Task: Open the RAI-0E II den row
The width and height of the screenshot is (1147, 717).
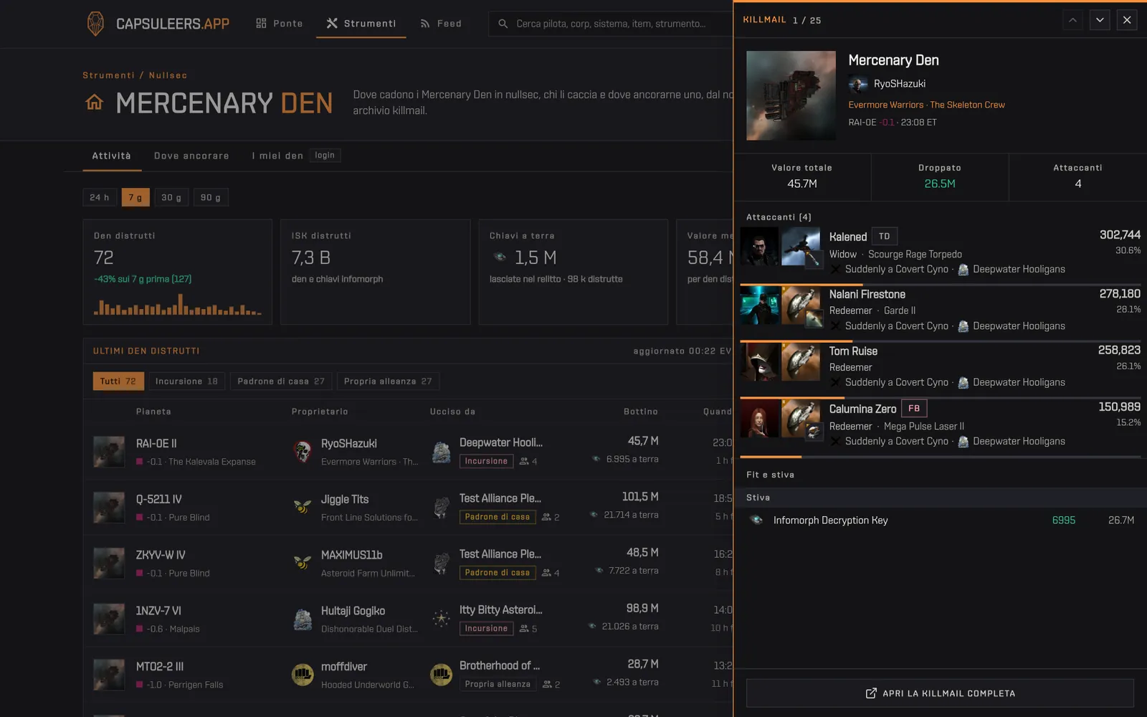Action: (x=408, y=452)
